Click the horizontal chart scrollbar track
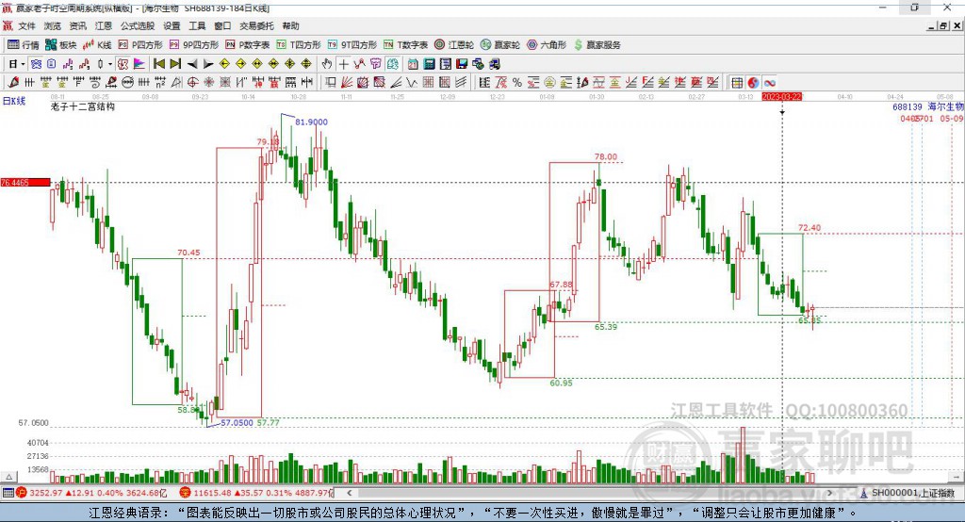Screen dimensions: 965x522 click(588, 493)
